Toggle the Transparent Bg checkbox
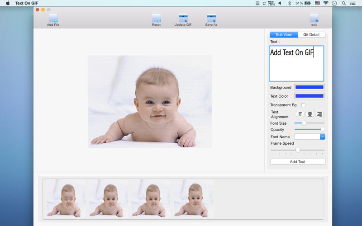The height and width of the screenshot is (226, 362). click(x=303, y=105)
